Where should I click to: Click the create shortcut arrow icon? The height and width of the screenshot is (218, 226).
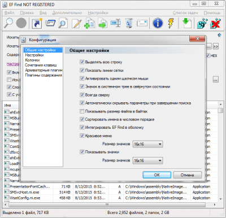[x=37, y=23]
